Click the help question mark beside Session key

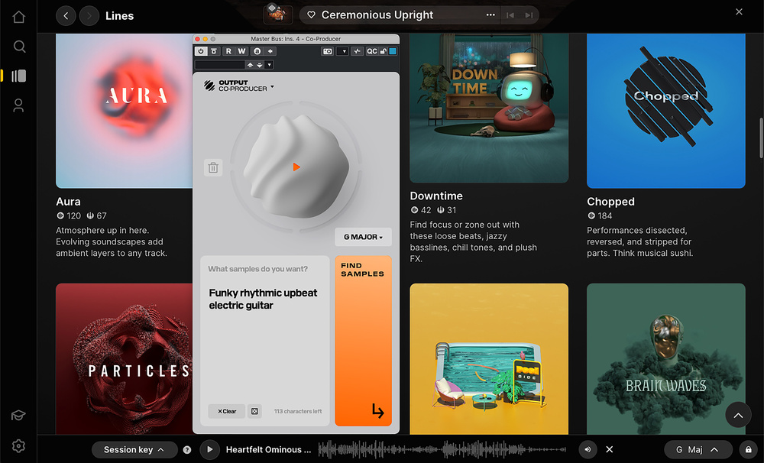point(187,450)
